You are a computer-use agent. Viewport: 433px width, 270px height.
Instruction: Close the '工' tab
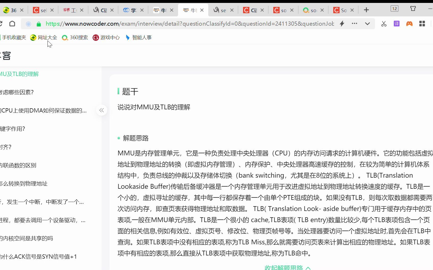(82, 10)
